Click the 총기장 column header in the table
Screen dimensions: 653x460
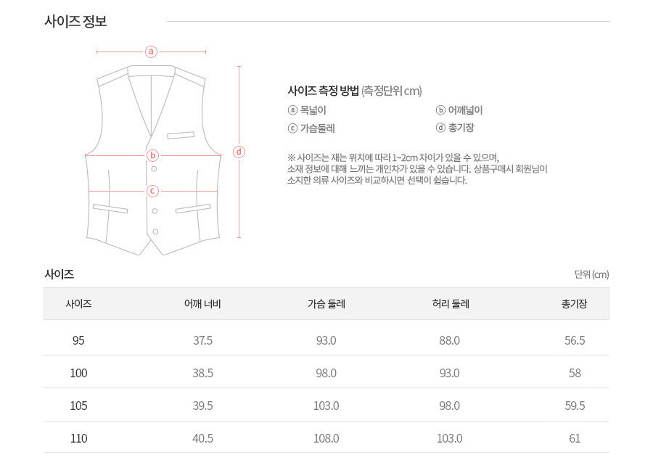point(574,304)
